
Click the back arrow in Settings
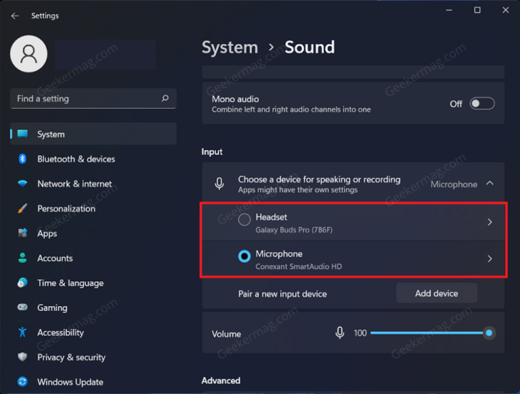[x=15, y=16]
